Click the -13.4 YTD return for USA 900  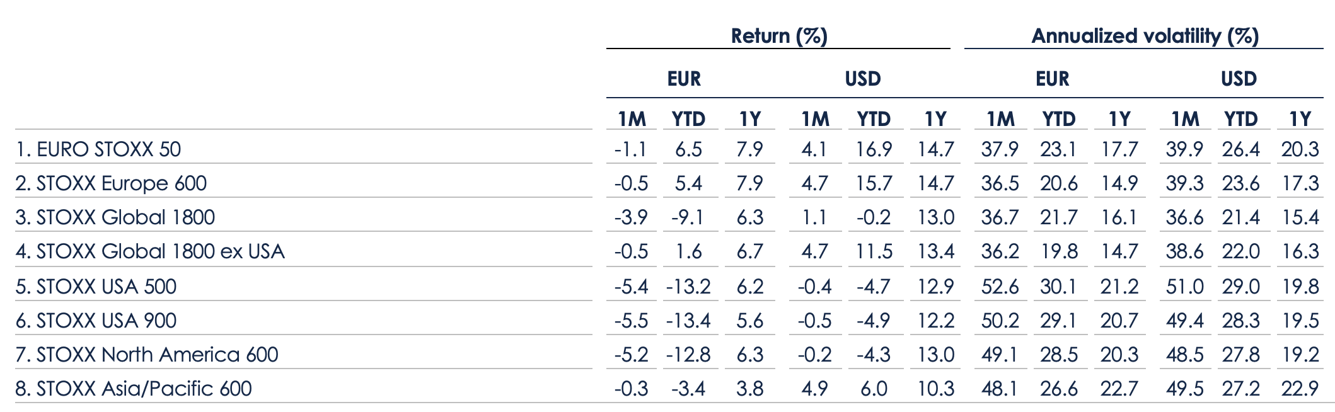click(688, 321)
